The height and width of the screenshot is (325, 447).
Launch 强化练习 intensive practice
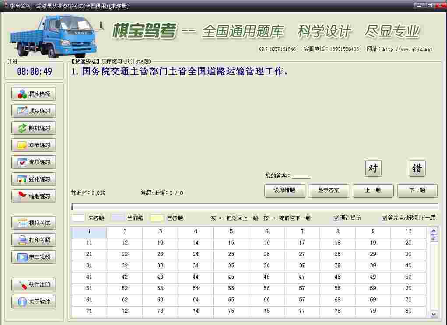[34, 179]
